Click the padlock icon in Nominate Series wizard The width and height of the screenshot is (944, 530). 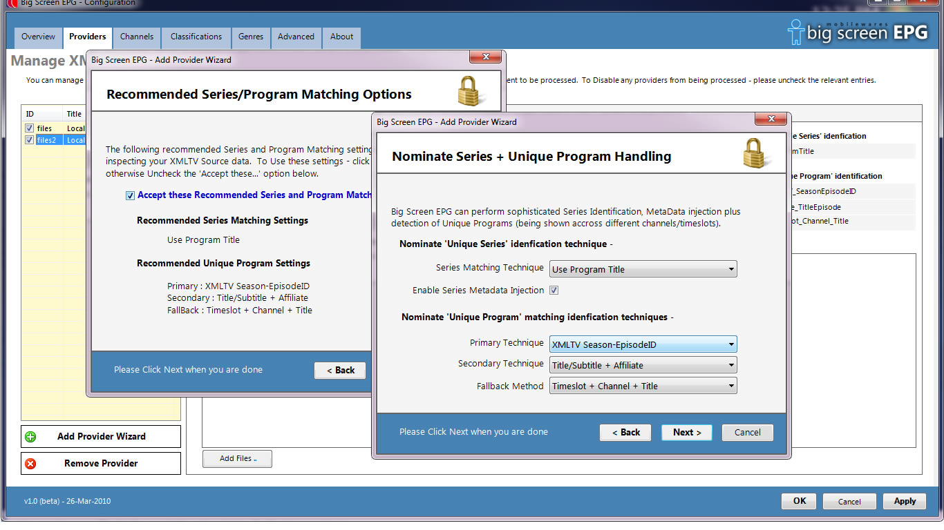click(x=756, y=153)
